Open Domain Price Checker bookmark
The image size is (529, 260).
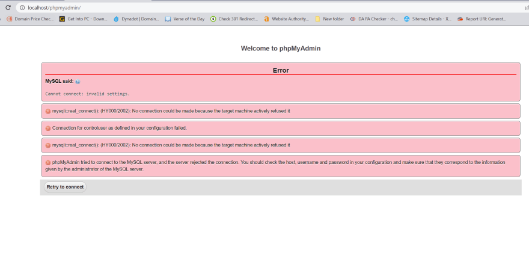pyautogui.click(x=31, y=19)
